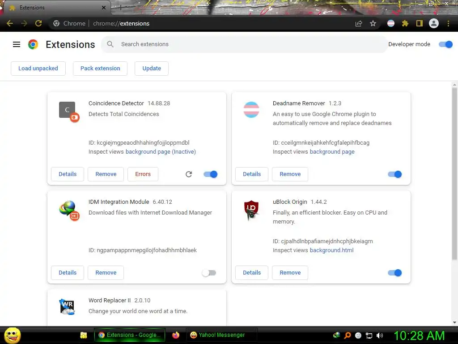Image resolution: width=458 pixels, height=344 pixels.
Task: Open Deadname Remover background page link
Action: point(332,152)
